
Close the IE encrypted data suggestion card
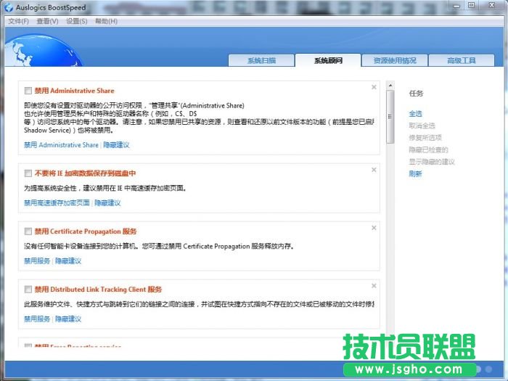click(x=374, y=169)
